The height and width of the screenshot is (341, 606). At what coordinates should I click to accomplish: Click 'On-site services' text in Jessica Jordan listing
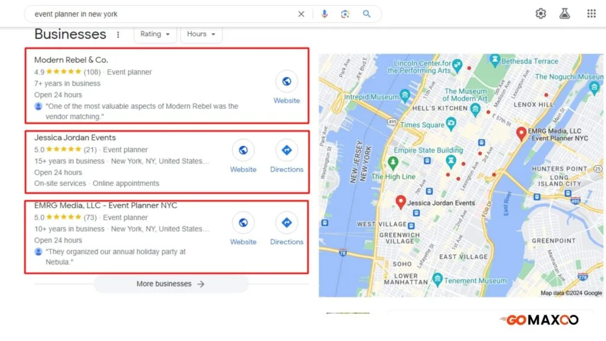(x=60, y=184)
